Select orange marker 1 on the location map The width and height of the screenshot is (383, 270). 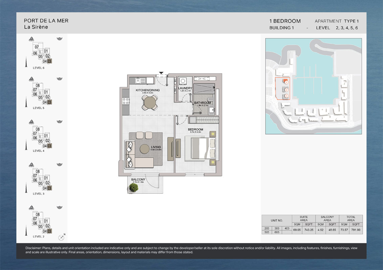287,82
